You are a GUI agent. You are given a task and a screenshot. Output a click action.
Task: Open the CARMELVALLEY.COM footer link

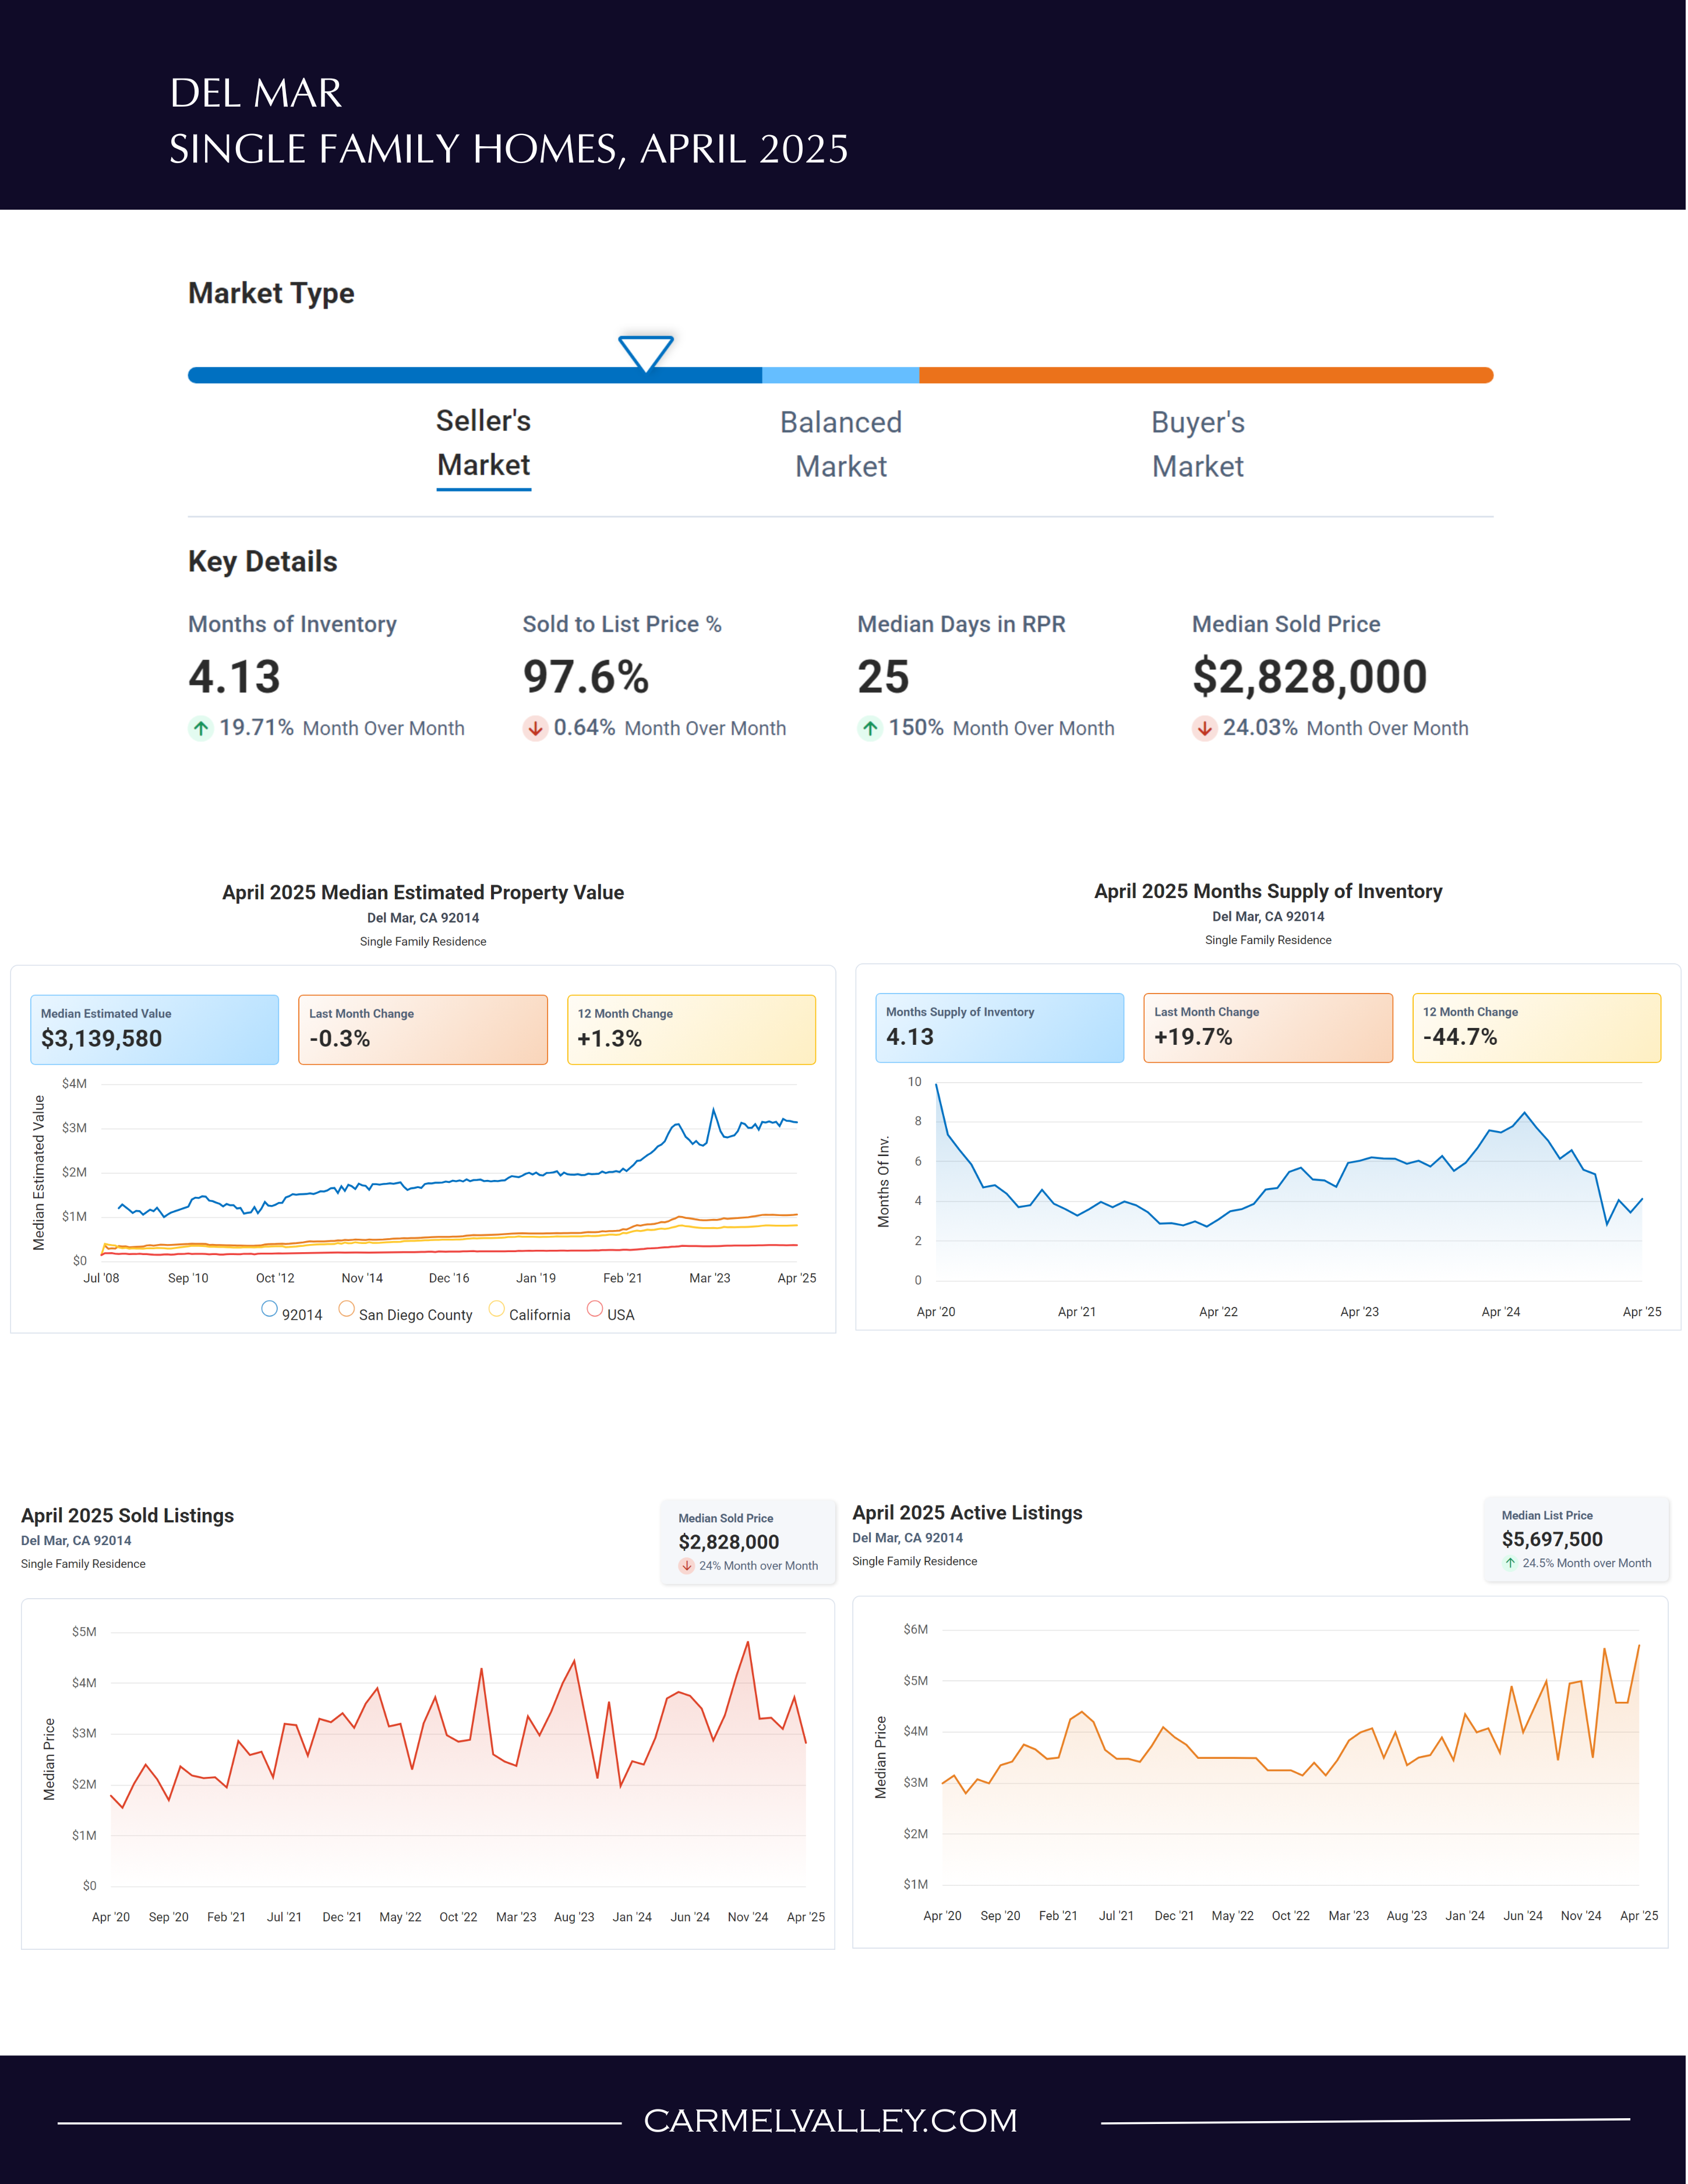(830, 2120)
